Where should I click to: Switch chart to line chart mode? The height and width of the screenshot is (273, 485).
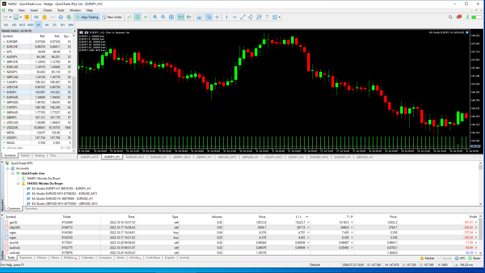coord(145,17)
